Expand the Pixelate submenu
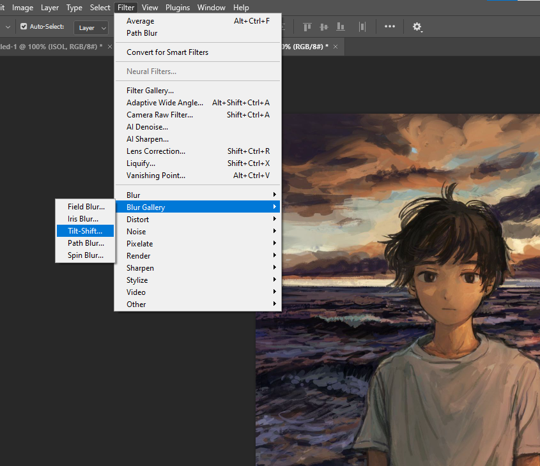The image size is (540, 466). pyautogui.click(x=197, y=243)
